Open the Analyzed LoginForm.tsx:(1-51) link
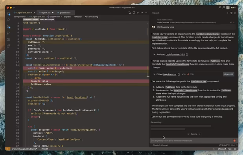This screenshot has width=243, height=155. coord(175,54)
